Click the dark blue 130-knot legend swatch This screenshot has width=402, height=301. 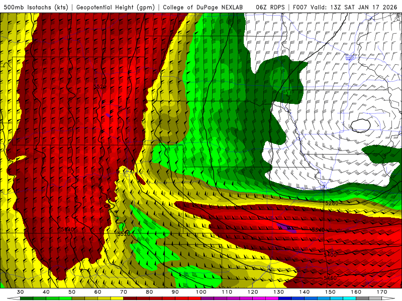click(x=285, y=298)
